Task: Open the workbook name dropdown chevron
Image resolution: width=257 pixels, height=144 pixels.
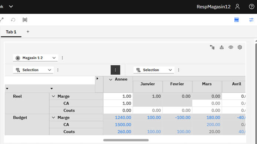Action: [x=11, y=7]
